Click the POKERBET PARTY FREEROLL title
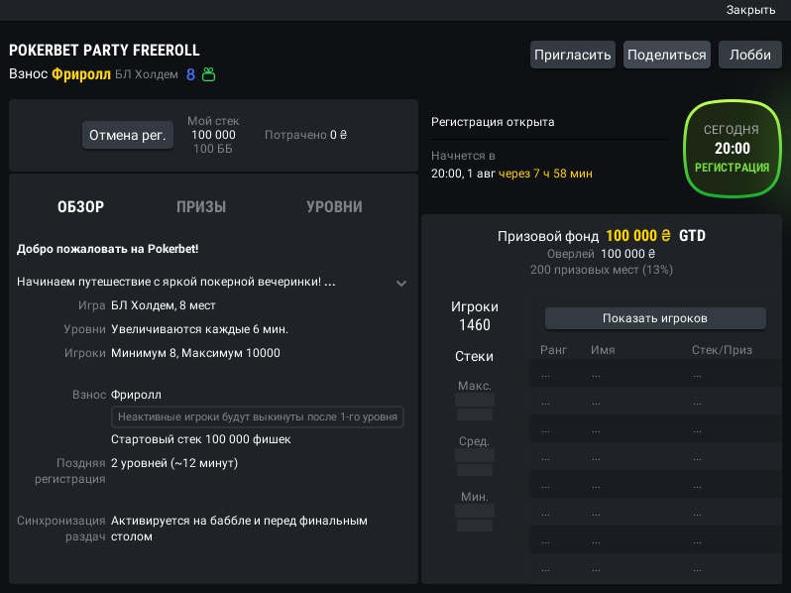The width and height of the screenshot is (791, 593). (x=104, y=51)
